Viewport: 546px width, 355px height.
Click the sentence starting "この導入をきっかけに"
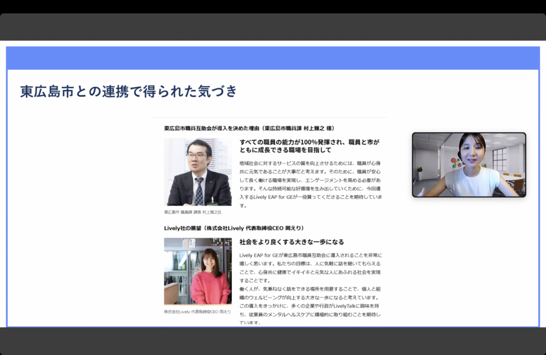point(310,314)
